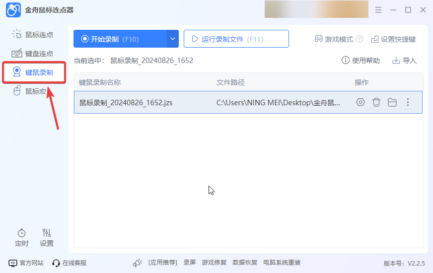Click version text 版本号: V2.2.5
This screenshot has width=433, height=273.
point(404,264)
